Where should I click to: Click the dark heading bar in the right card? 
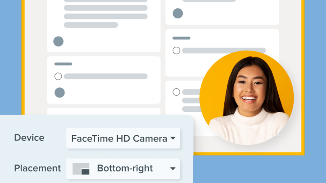[x=181, y=38]
